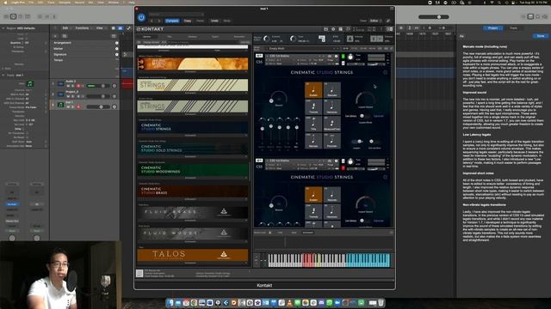The image size is (551, 309).
Task: Click the Kontakt virtual keyboard
Action: 329,260
